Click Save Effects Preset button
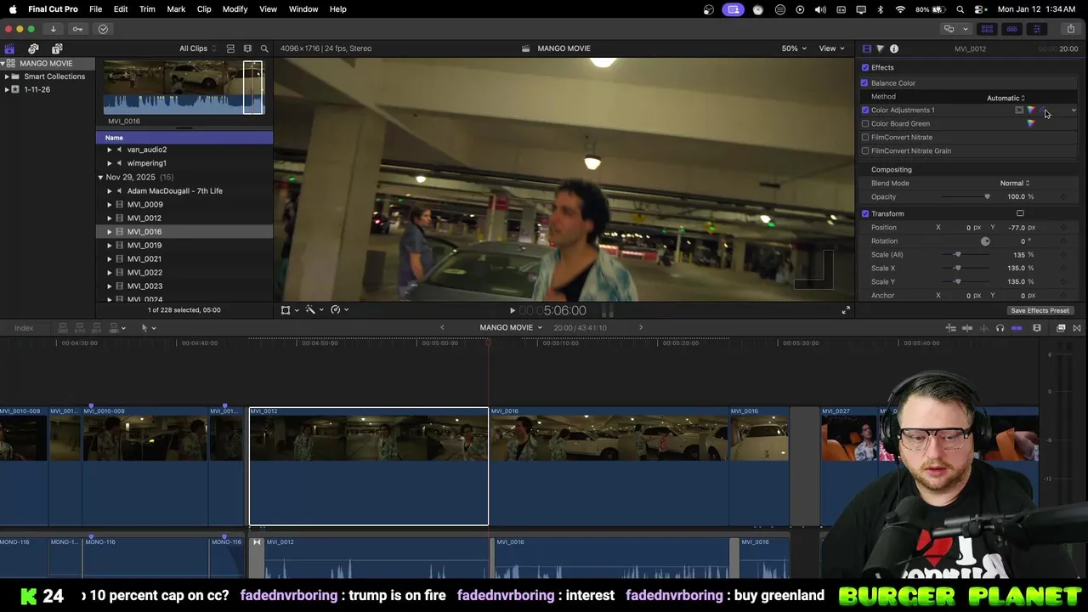The image size is (1088, 612). point(1040,310)
